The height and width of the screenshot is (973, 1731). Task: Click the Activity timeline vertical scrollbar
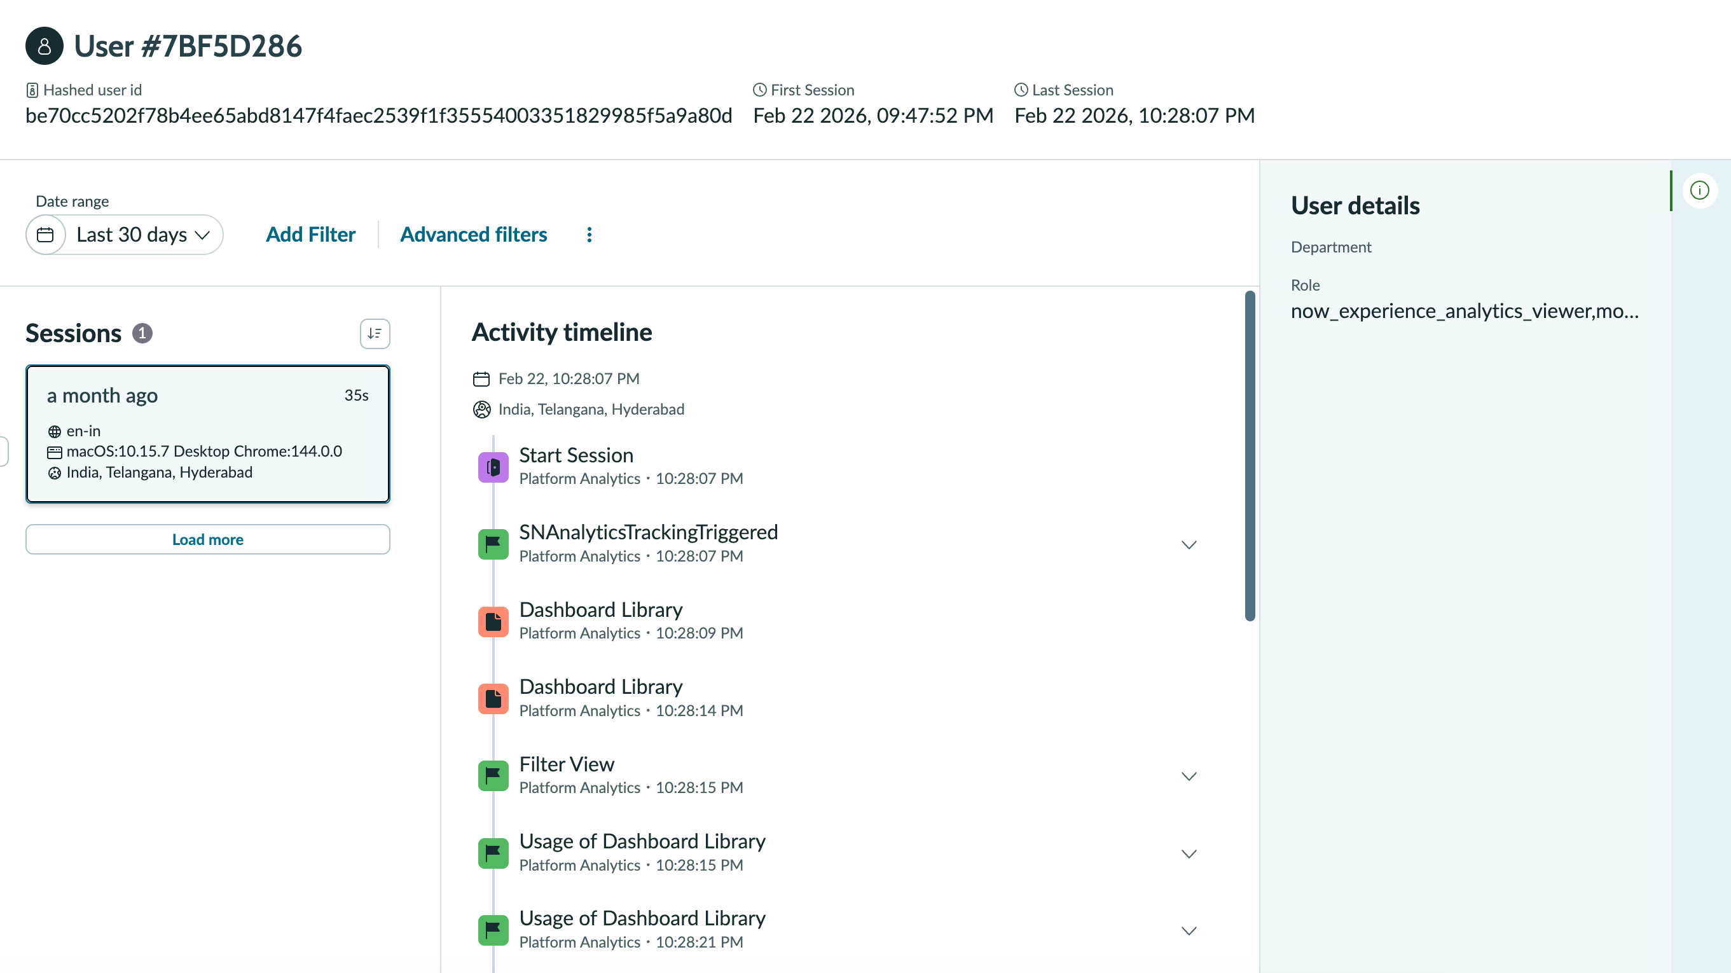pos(1250,455)
